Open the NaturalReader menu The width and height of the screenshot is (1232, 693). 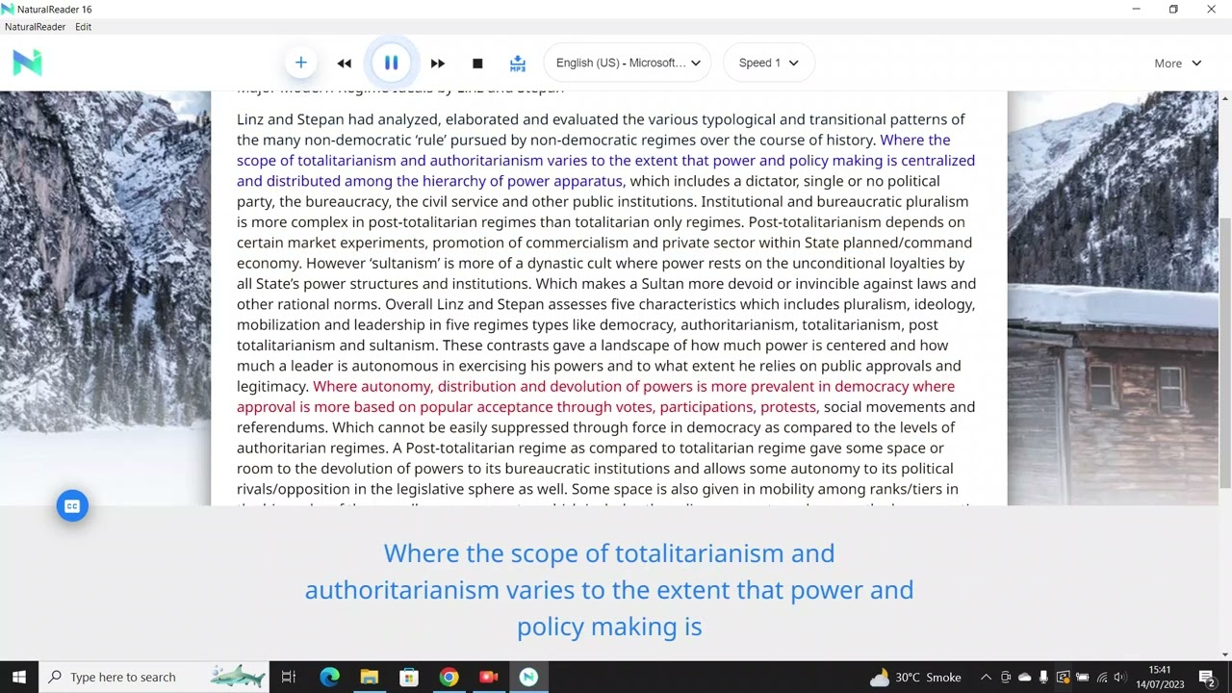(35, 27)
